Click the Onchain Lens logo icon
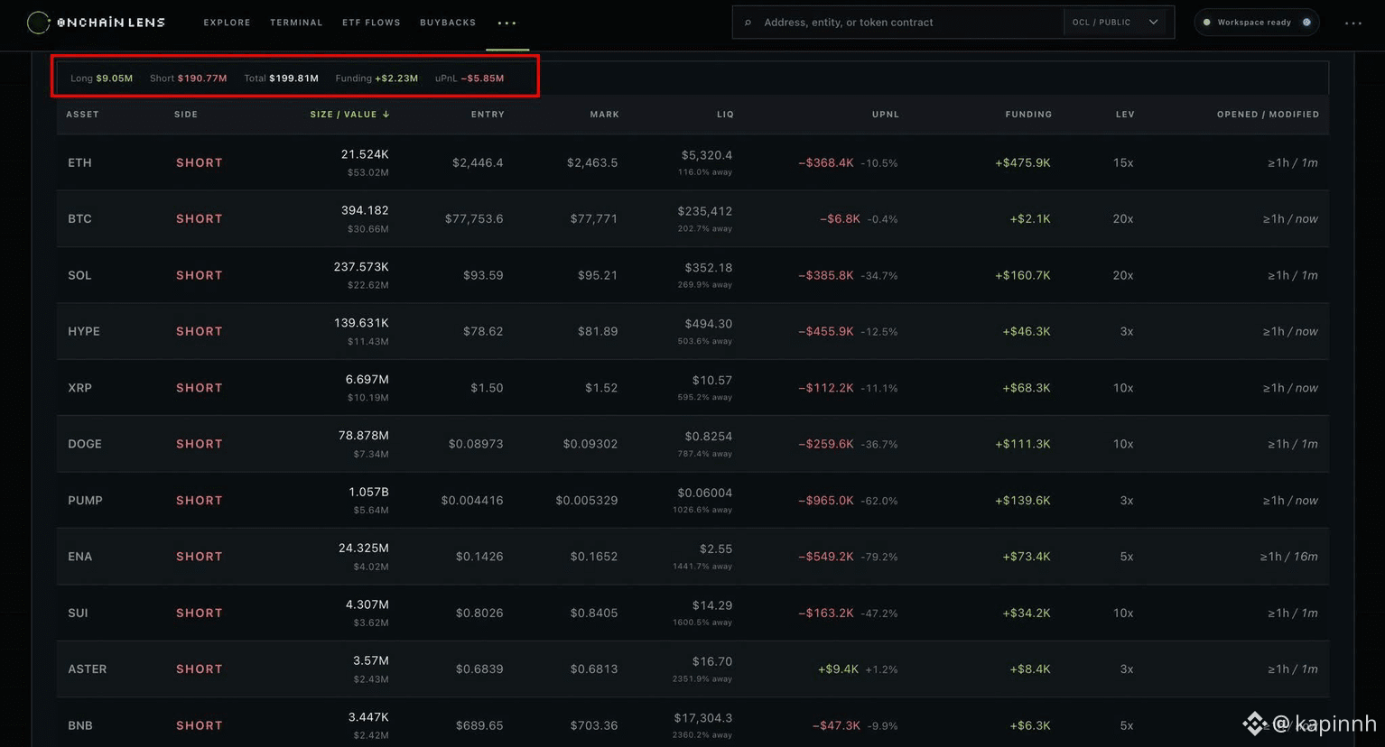 [x=39, y=23]
